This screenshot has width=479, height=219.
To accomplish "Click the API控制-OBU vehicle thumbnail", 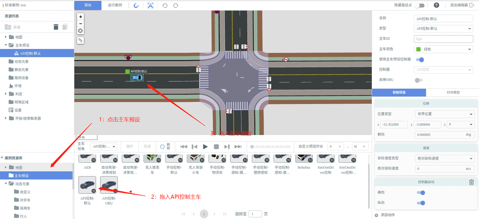I will pyautogui.click(x=109, y=185).
